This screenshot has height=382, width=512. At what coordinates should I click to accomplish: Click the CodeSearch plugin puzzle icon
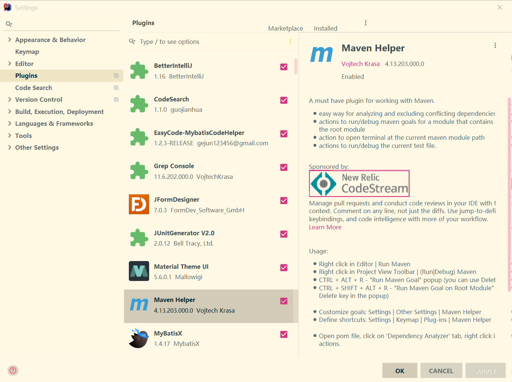(139, 104)
